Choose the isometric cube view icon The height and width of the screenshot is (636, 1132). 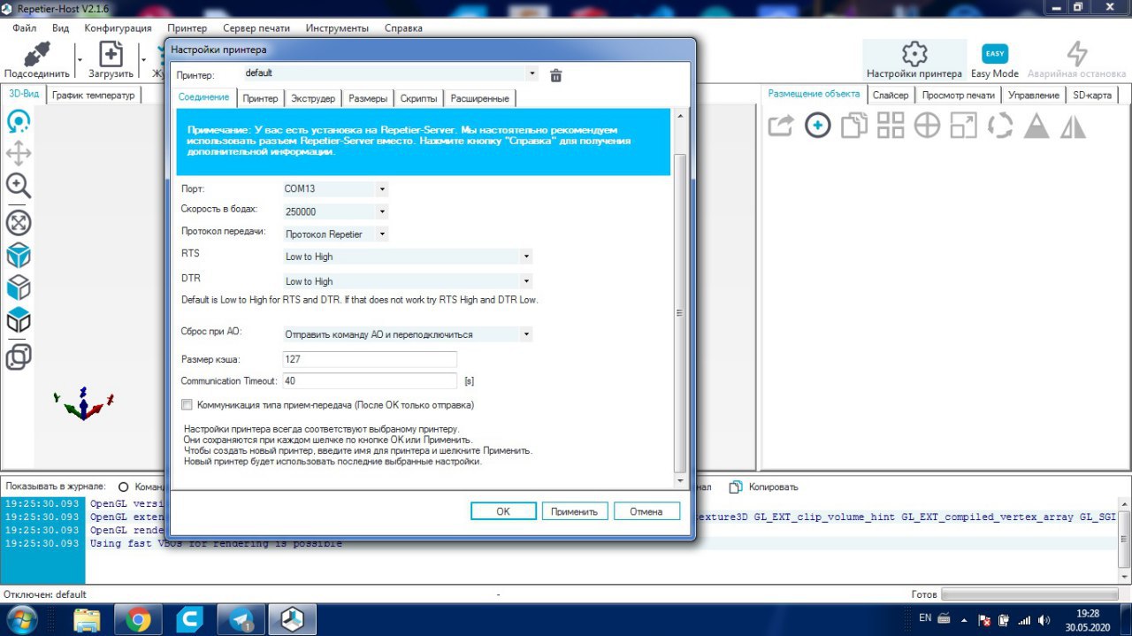tap(19, 255)
